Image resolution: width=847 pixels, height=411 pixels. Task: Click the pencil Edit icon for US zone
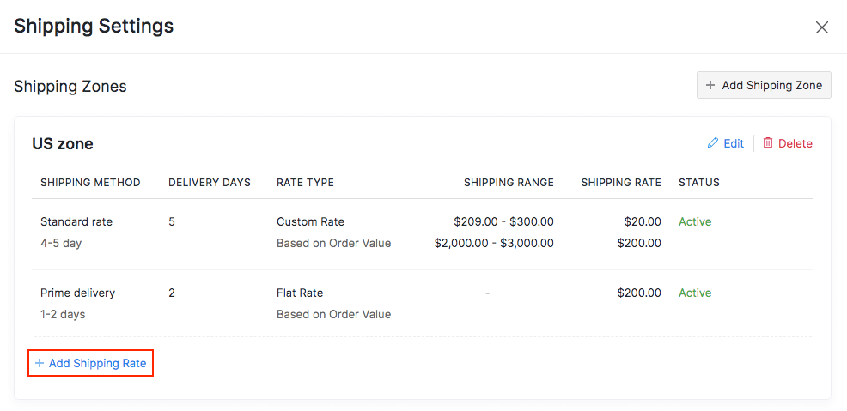click(713, 143)
